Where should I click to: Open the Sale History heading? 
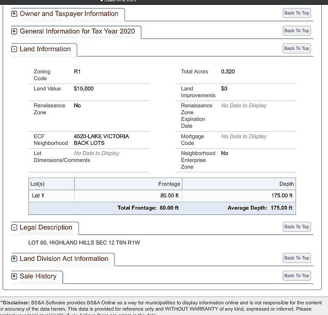[38, 276]
